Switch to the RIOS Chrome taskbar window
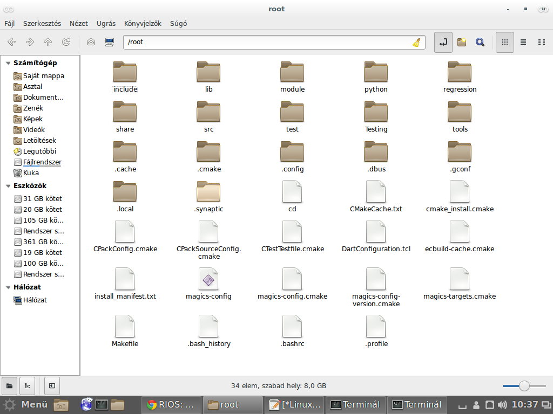This screenshot has height=414, width=553. pos(171,404)
